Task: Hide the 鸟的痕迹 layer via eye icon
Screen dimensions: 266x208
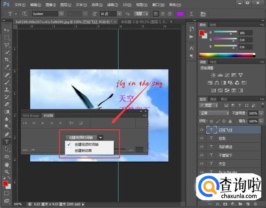Action: click(202, 147)
